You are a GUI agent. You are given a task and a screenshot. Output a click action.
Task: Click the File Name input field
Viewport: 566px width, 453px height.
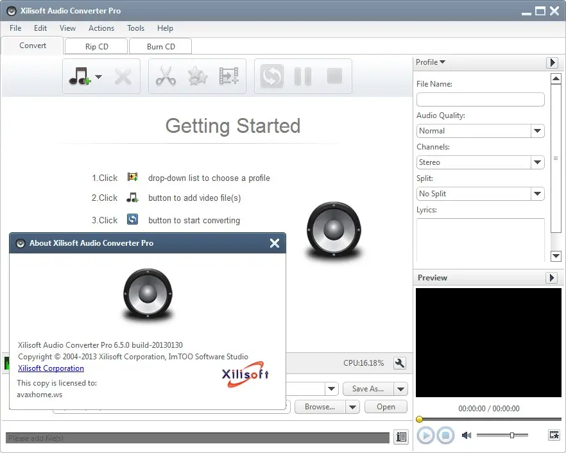480,99
